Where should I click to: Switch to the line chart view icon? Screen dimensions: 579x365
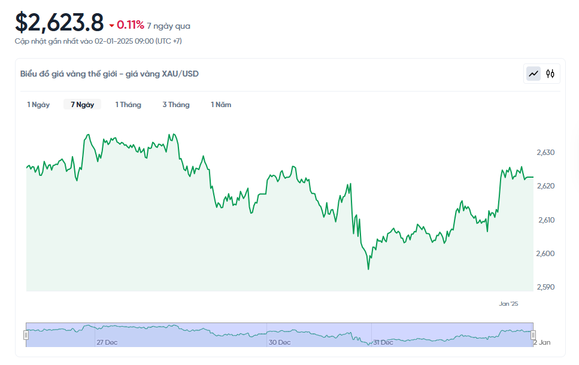click(x=533, y=74)
